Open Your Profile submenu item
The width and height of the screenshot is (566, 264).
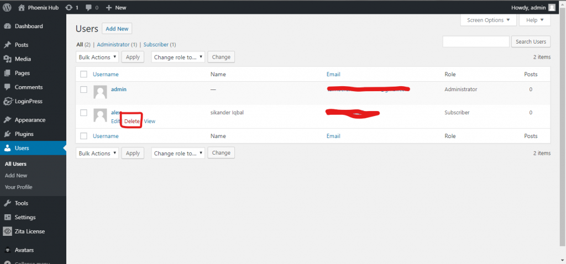(18, 187)
